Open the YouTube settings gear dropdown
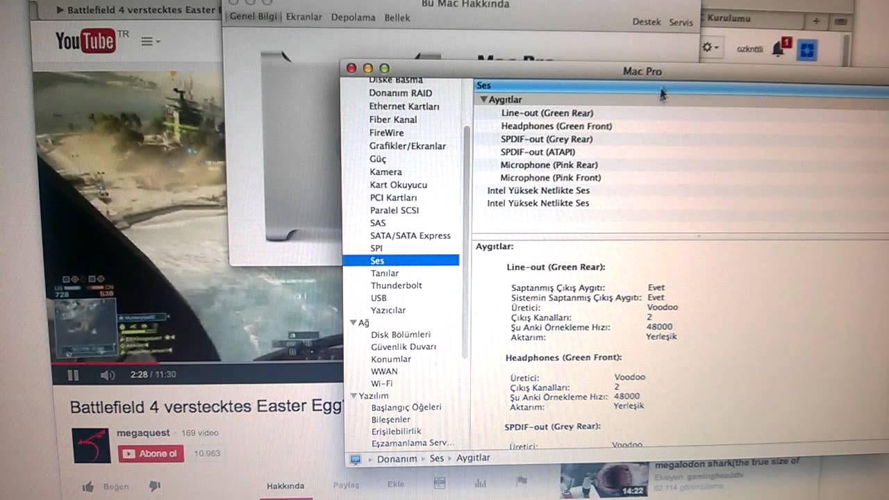This screenshot has height=500, width=889. 710,47
